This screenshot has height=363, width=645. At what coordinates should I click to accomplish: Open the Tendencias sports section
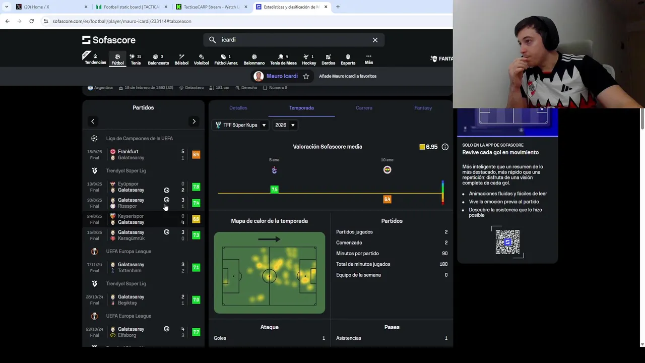pyautogui.click(x=95, y=59)
